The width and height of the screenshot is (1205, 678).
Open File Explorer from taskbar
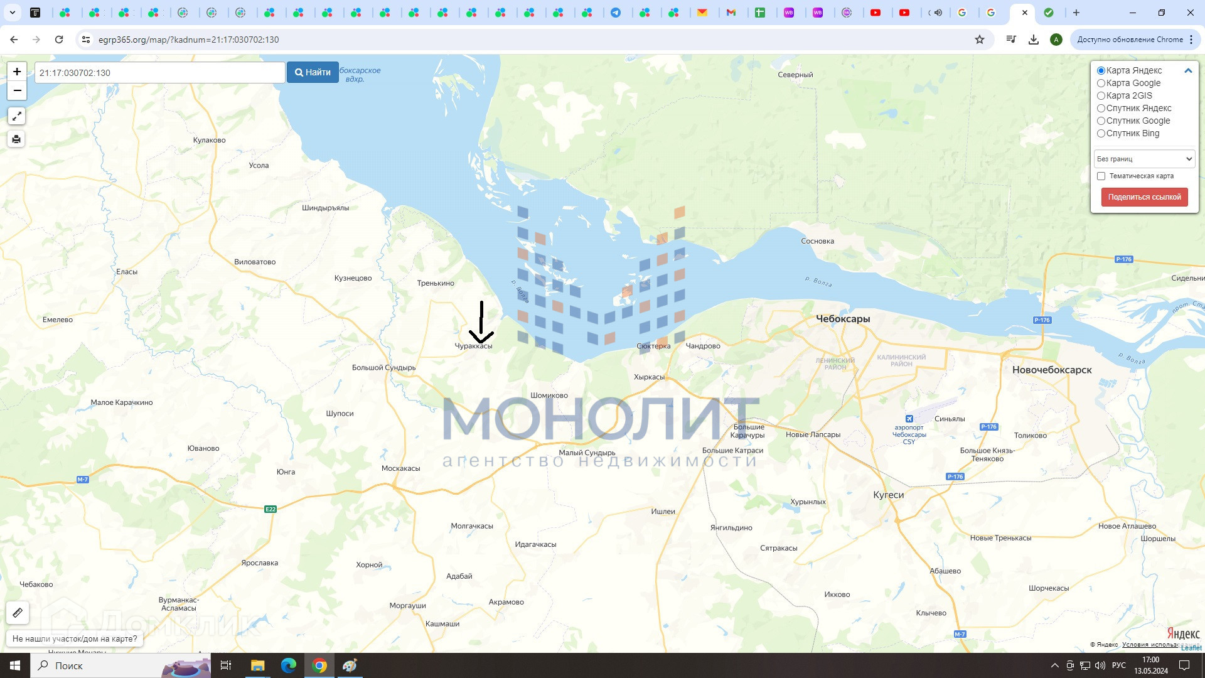258,665
